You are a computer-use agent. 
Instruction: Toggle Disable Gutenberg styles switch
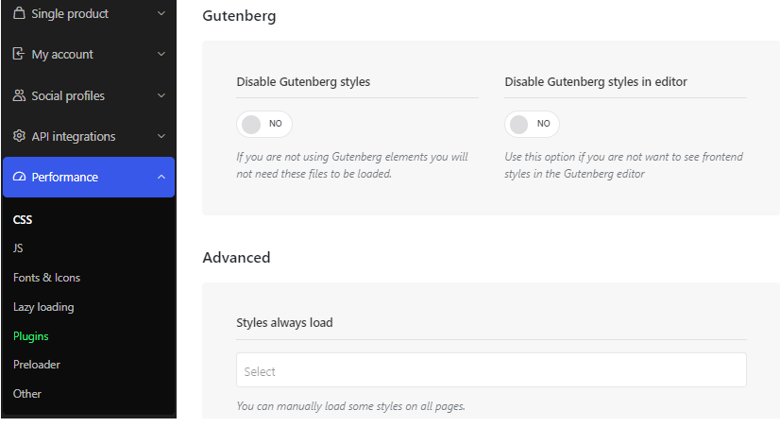[264, 124]
